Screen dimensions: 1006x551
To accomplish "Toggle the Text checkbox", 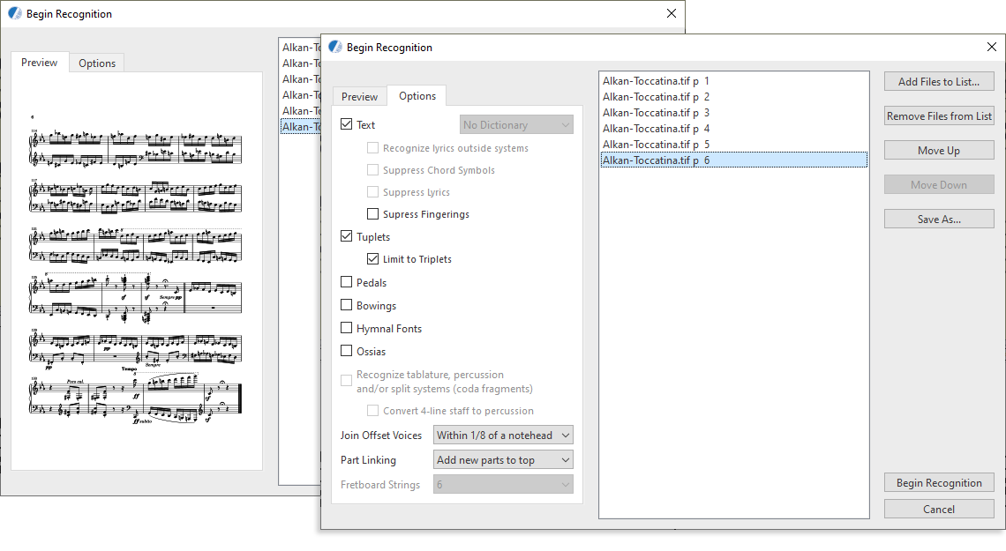I will 347,124.
